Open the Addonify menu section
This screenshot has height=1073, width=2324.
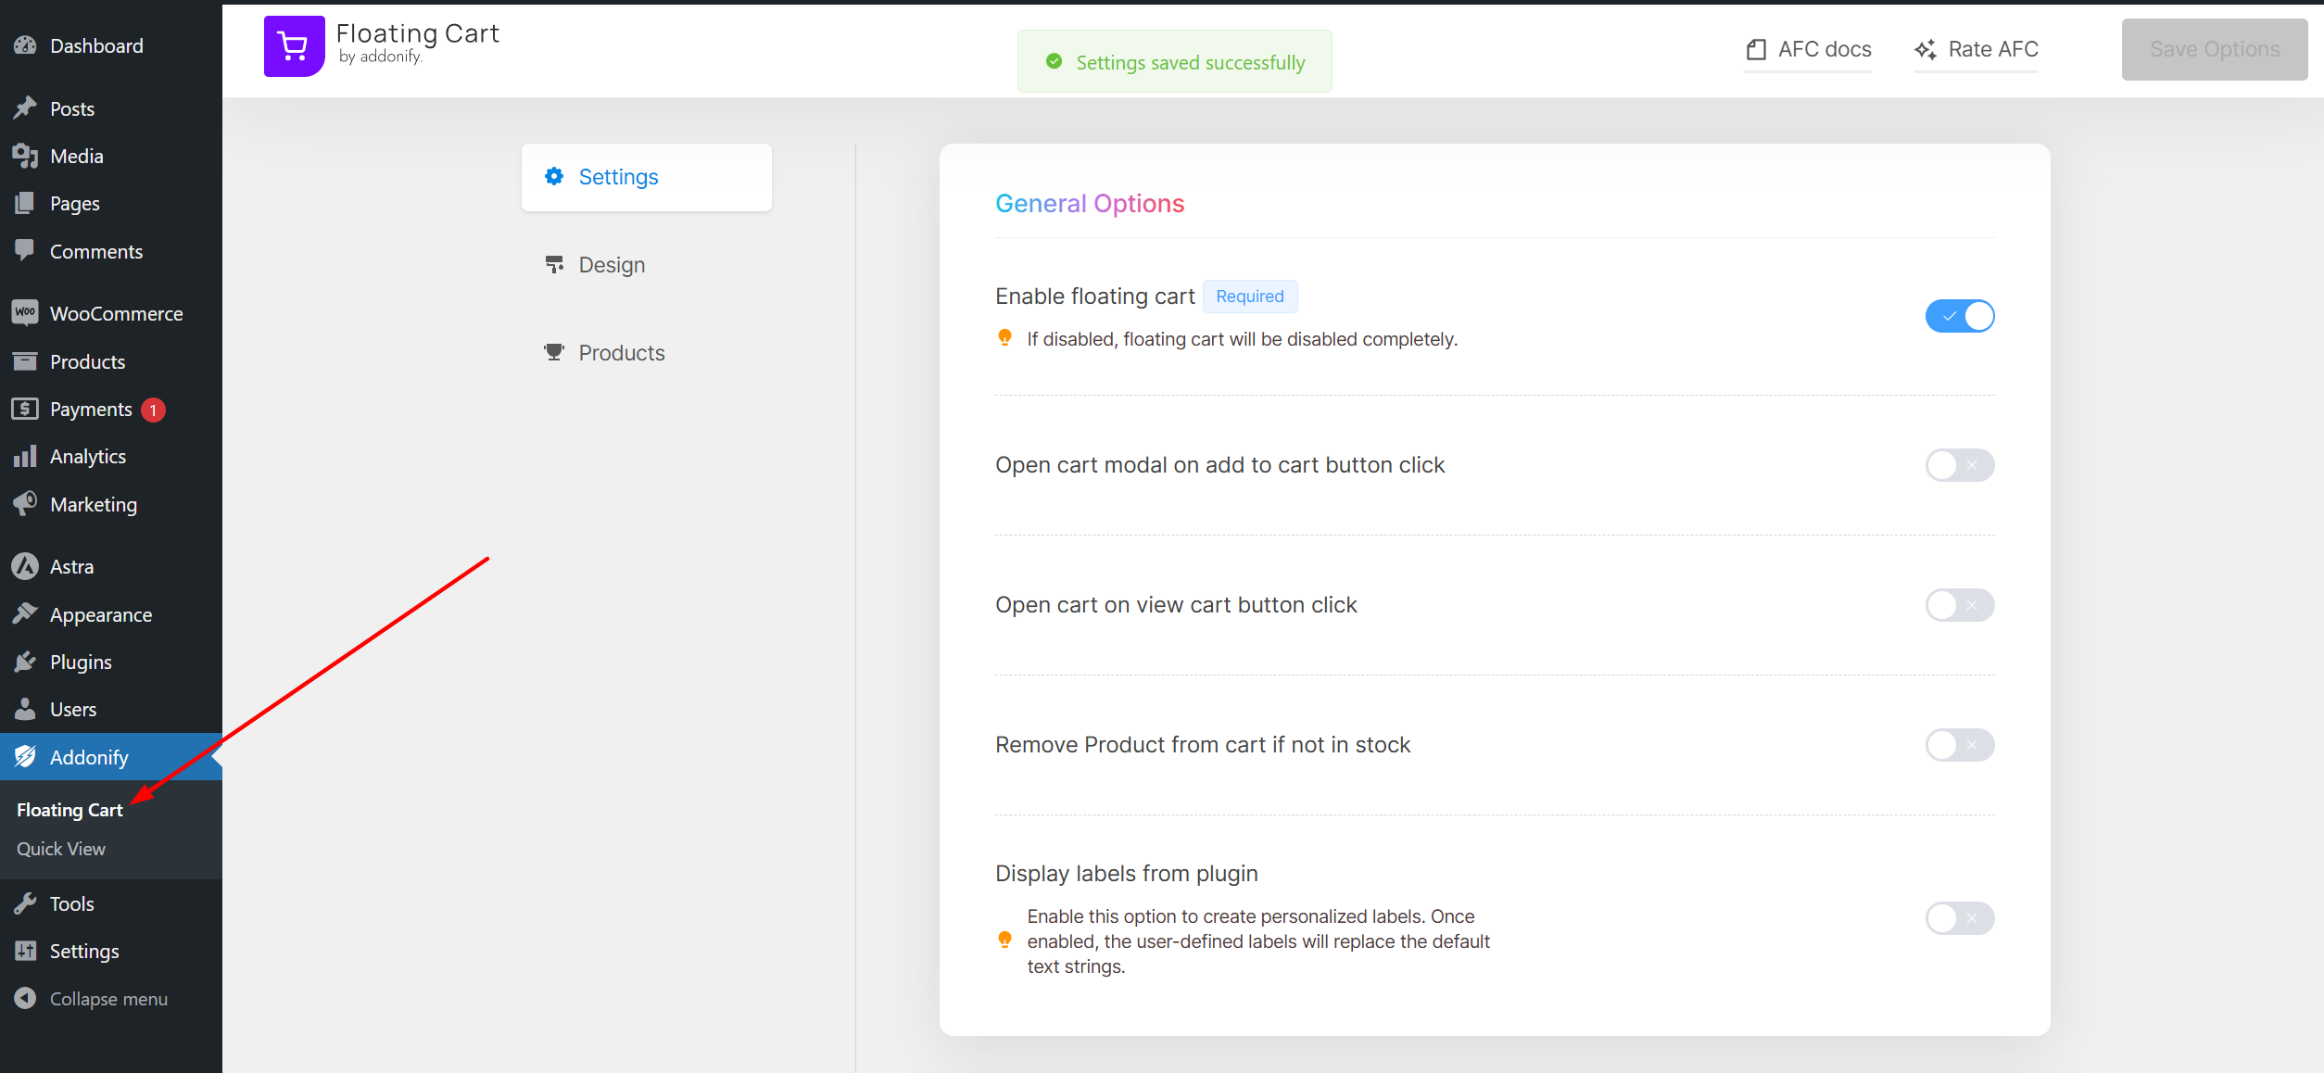(87, 756)
